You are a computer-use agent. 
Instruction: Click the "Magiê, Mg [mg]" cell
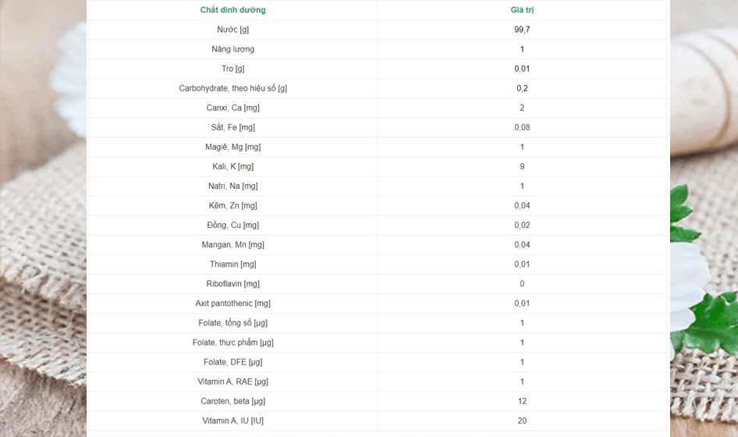tap(232, 147)
